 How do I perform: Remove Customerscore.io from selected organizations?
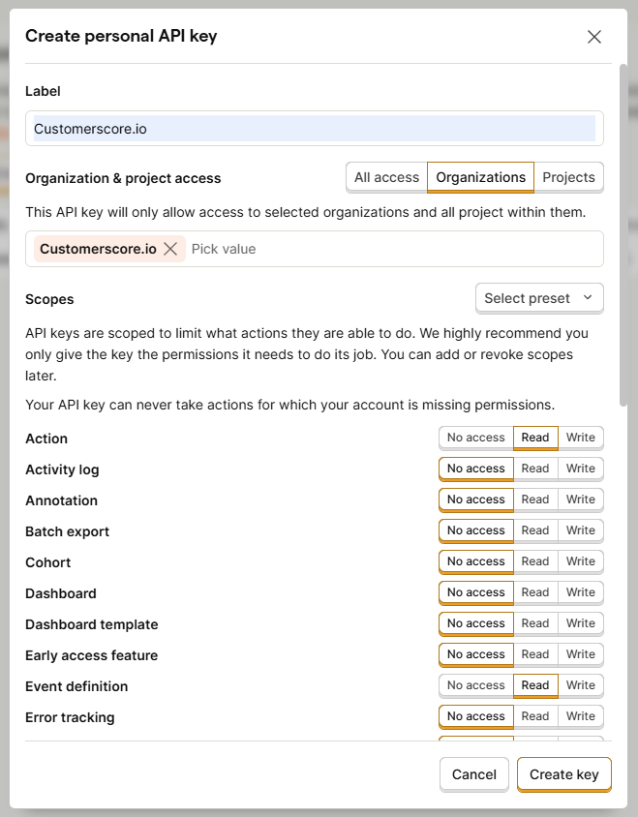170,249
